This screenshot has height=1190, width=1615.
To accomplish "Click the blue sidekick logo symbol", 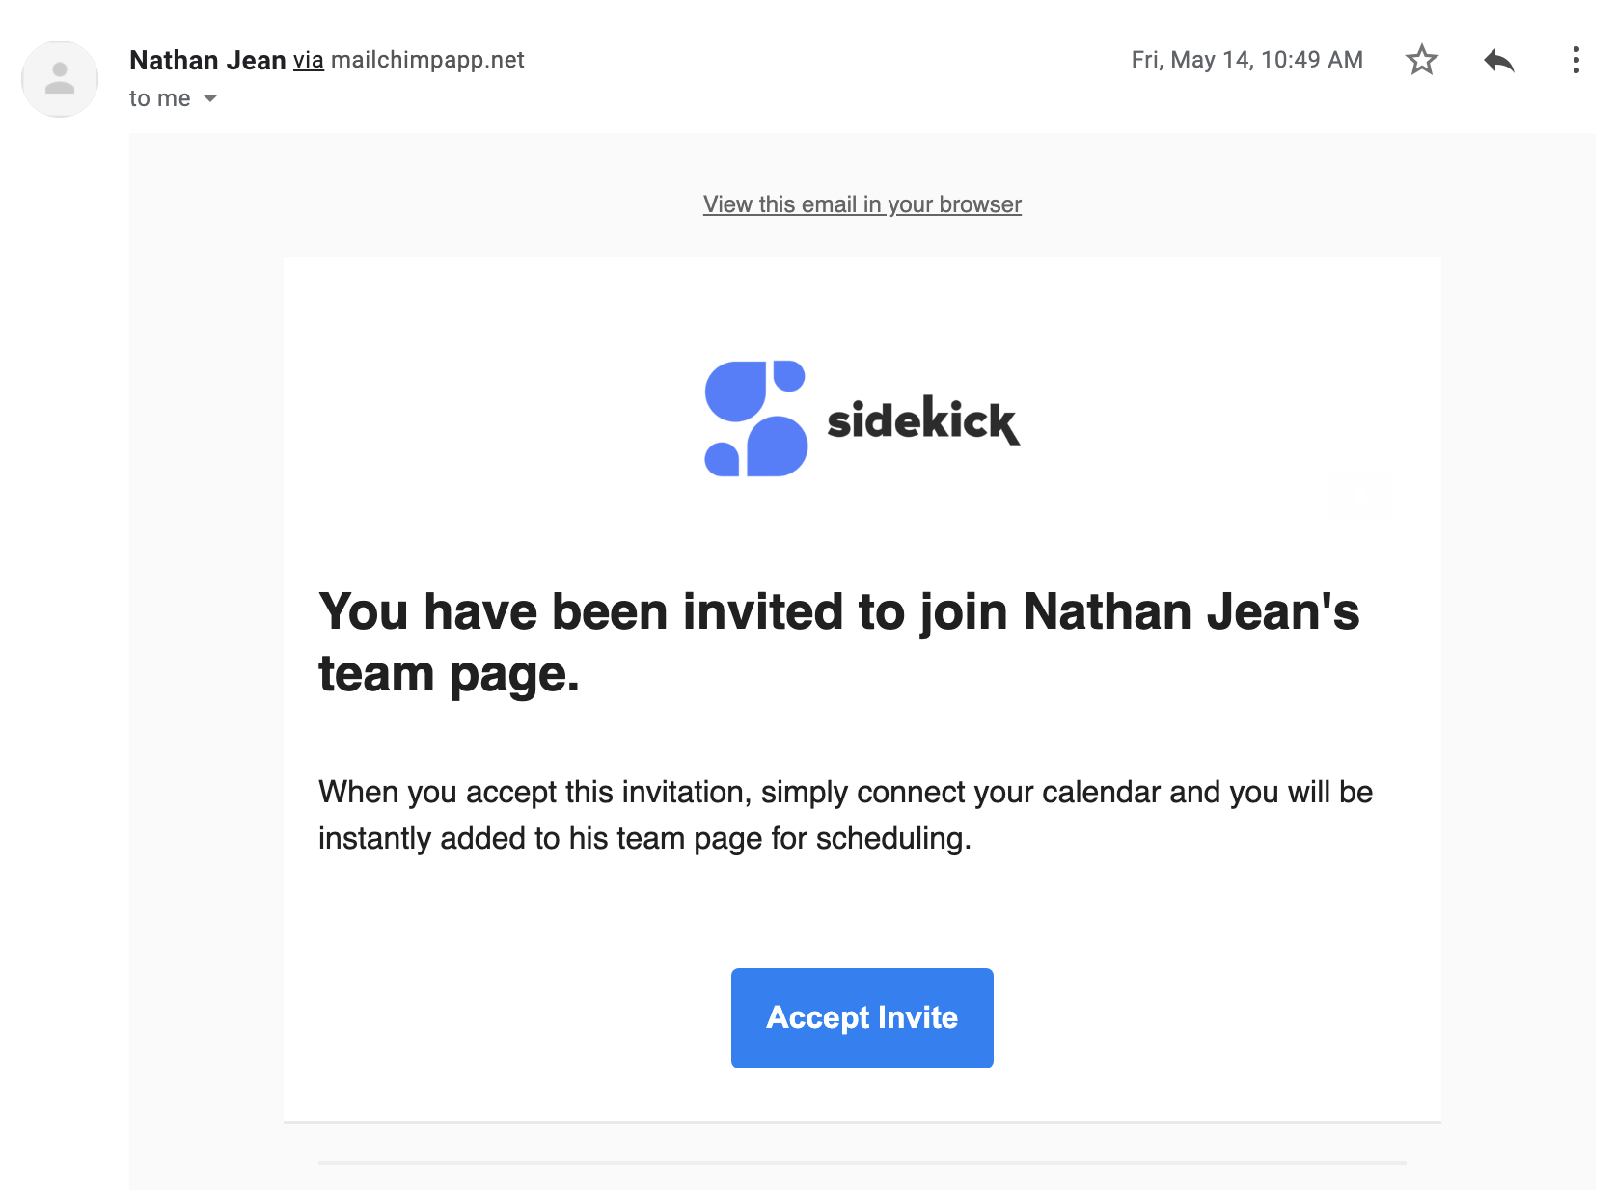I will 755,419.
